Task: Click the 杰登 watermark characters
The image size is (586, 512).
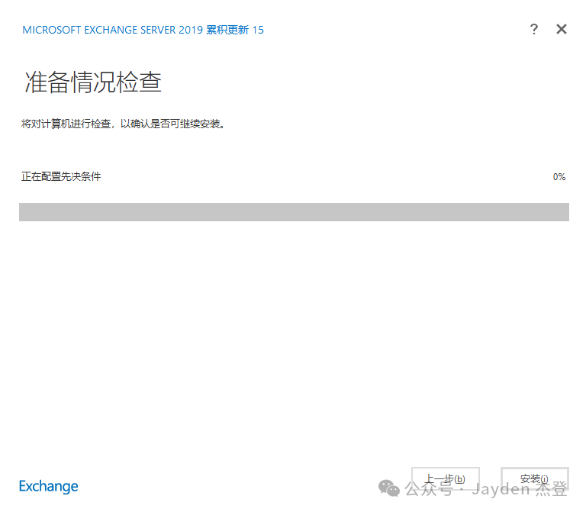Action: coord(551,489)
